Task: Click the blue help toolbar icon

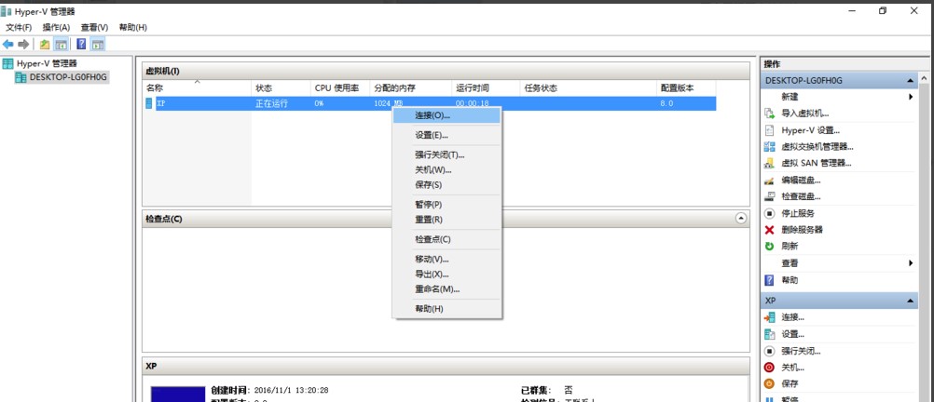Action: [82, 45]
